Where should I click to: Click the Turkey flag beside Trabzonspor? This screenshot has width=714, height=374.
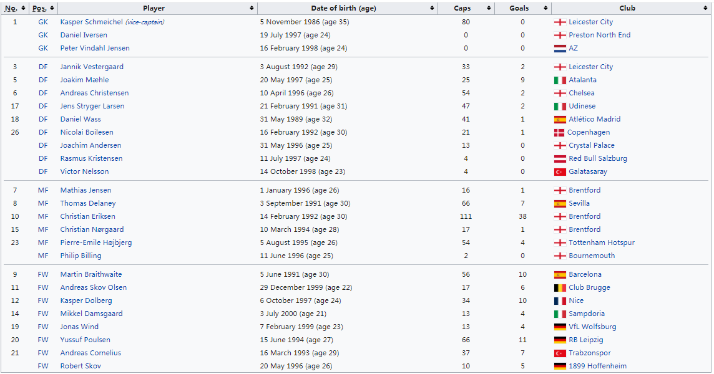(560, 353)
